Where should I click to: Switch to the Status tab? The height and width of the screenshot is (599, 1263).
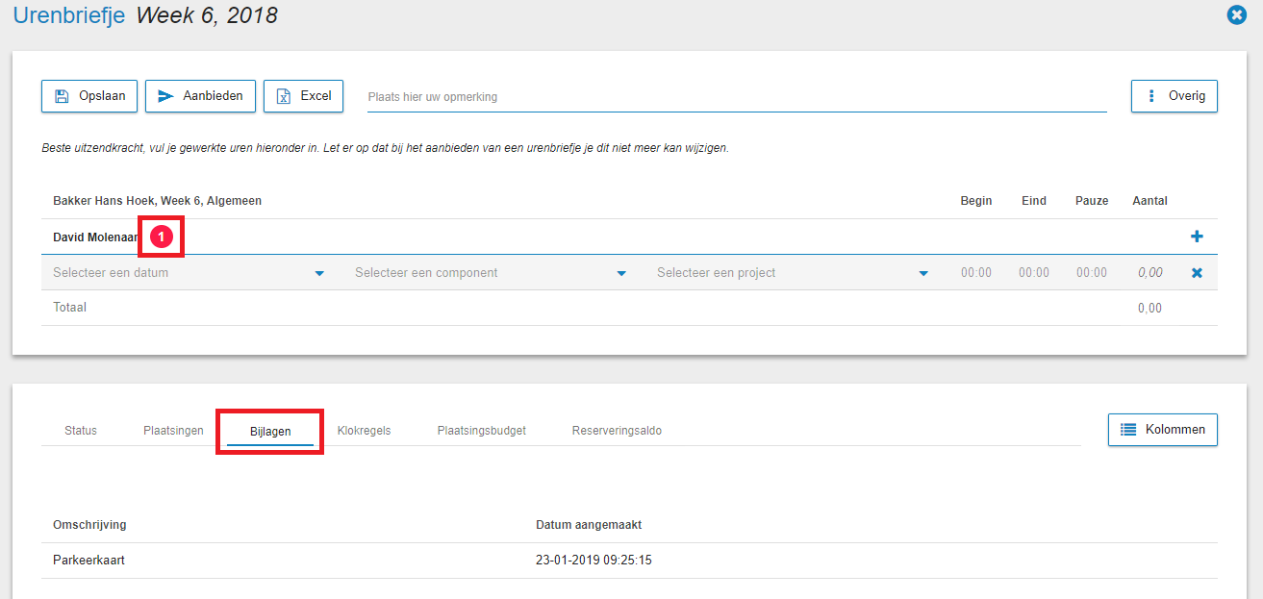click(81, 431)
